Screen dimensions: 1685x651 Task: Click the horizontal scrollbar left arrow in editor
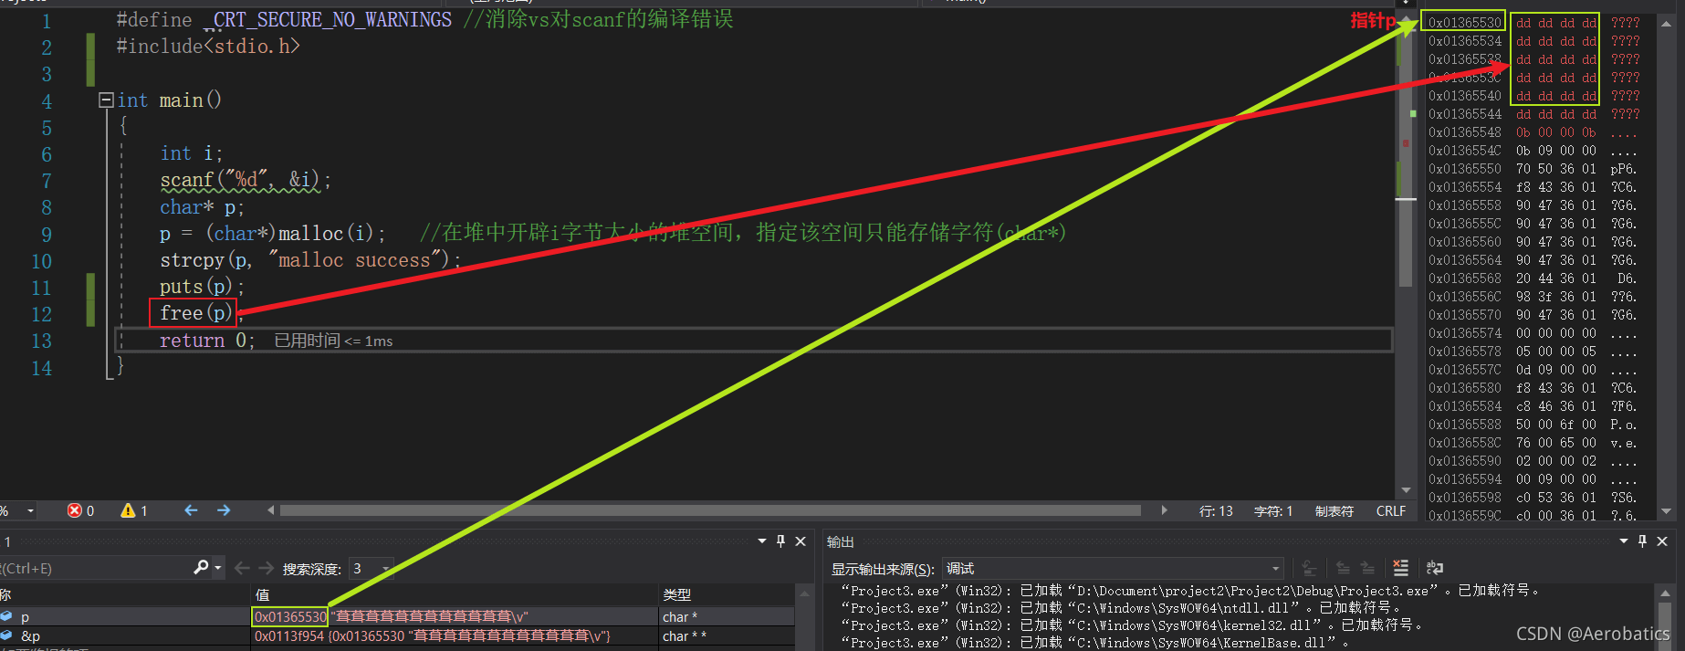(x=271, y=510)
